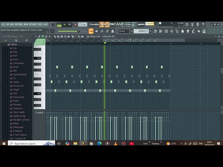Open the HELP menu
223x167 pixels.
coord(46,24)
